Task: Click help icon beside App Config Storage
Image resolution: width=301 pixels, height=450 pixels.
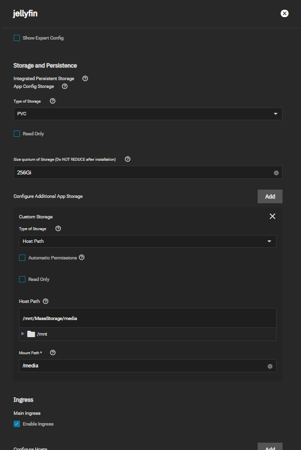Action: 65,86
